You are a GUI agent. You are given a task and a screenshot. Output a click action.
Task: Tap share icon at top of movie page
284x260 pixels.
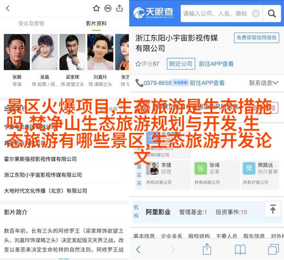coord(120,8)
